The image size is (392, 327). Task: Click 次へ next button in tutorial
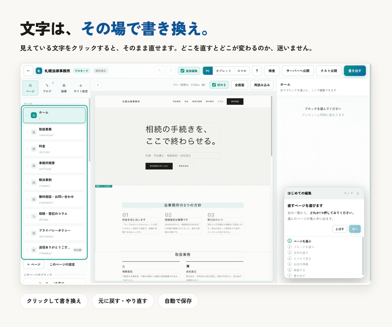[x=355, y=229]
